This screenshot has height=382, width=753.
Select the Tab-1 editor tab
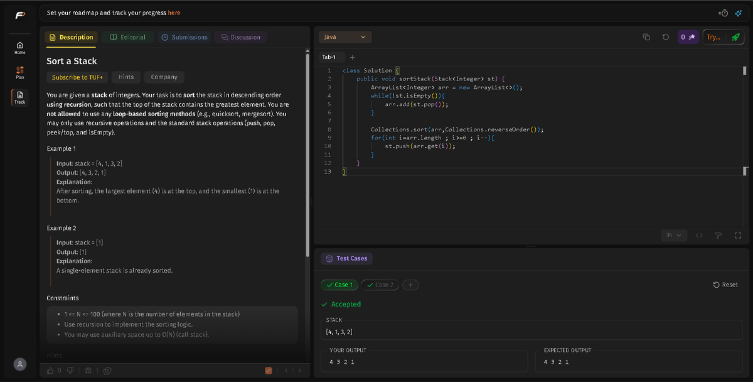coord(329,57)
